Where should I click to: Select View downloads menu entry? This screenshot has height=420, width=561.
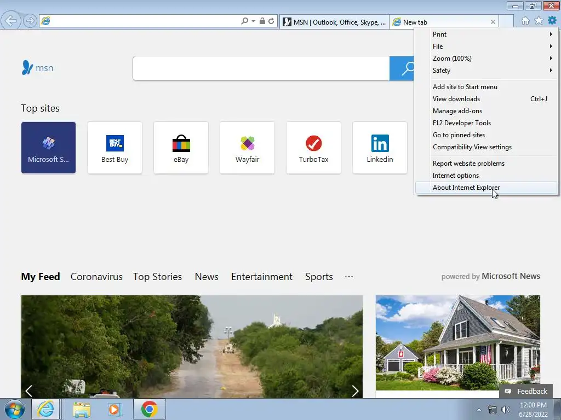(486, 99)
